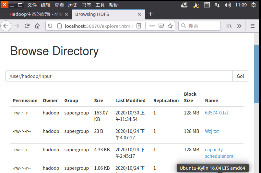The image size is (261, 173).
Task: Expand the page actions three-dot menu
Action: 152,26
